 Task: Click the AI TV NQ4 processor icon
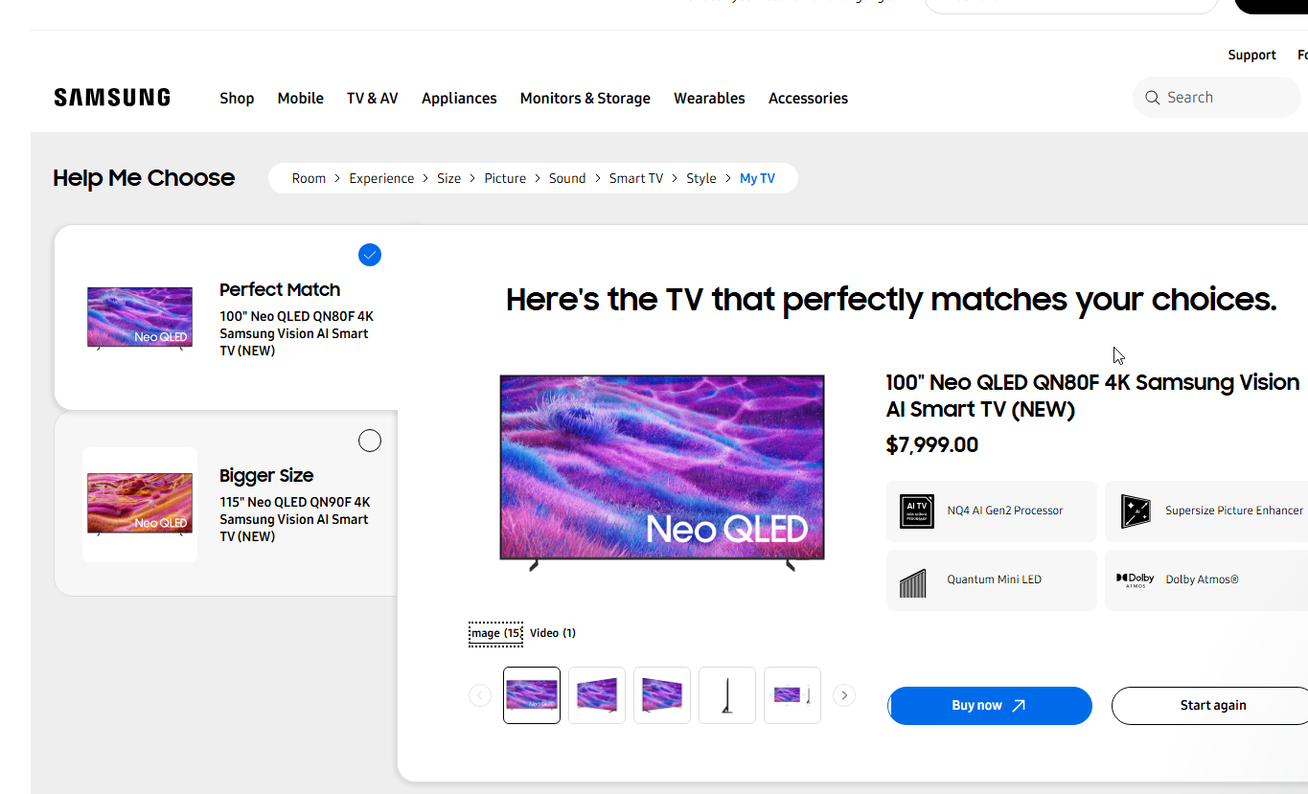pyautogui.click(x=917, y=511)
